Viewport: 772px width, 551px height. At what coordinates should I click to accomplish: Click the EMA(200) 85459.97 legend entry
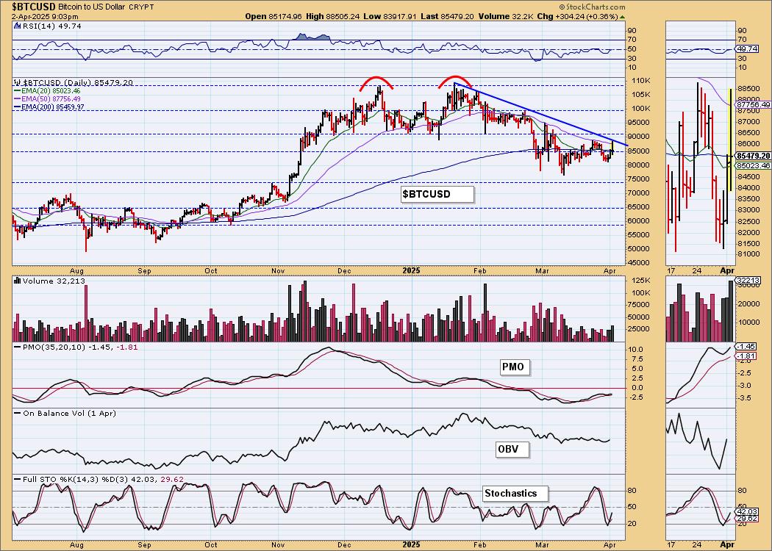49,107
